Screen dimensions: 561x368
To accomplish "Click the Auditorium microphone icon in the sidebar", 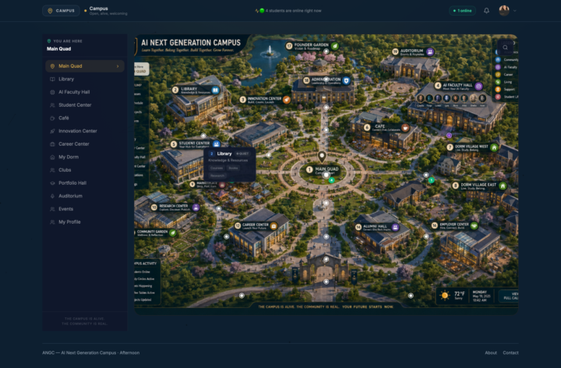I will coord(52,196).
